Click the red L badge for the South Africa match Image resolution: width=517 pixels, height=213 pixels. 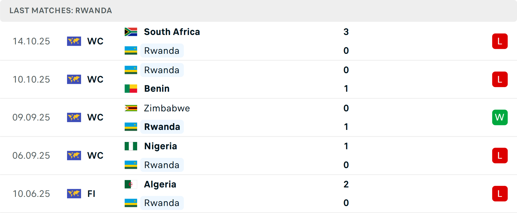click(500, 41)
